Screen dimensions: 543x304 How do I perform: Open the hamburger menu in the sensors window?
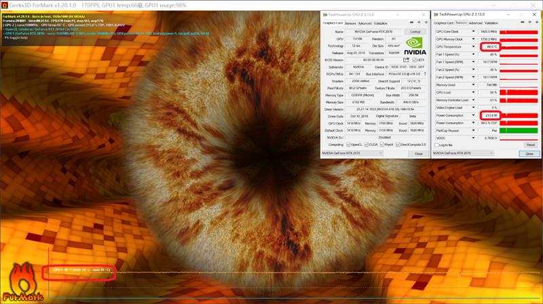click(535, 22)
